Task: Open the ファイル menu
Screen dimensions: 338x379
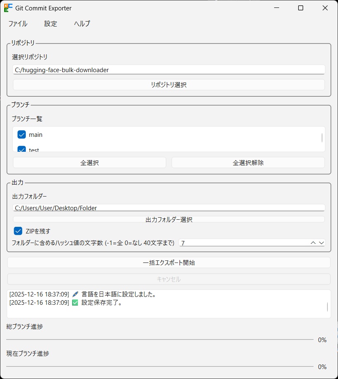Action: click(18, 24)
